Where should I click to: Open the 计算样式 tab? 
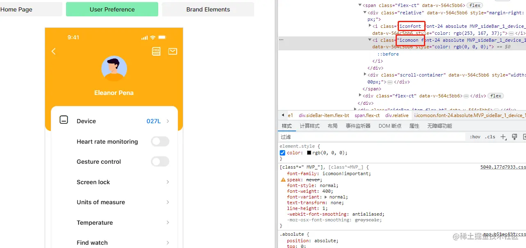click(x=310, y=126)
